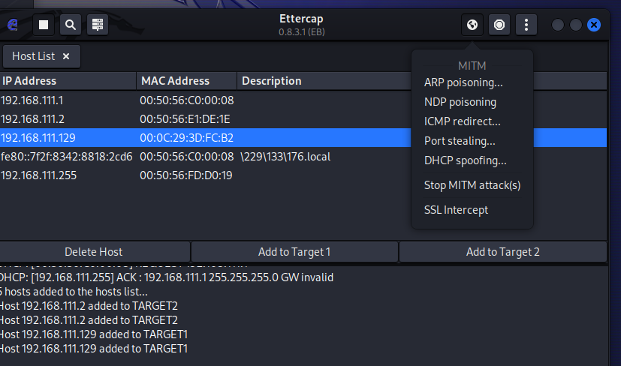Click the stop MITM circle icon
621x366 pixels.
click(x=499, y=25)
